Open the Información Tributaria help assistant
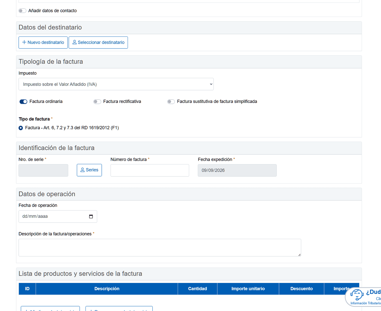Image resolution: width=381 pixels, height=311 pixels. [364, 297]
